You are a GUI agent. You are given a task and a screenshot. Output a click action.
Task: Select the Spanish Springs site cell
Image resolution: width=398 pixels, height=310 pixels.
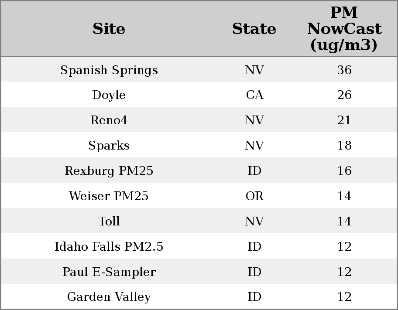point(109,70)
